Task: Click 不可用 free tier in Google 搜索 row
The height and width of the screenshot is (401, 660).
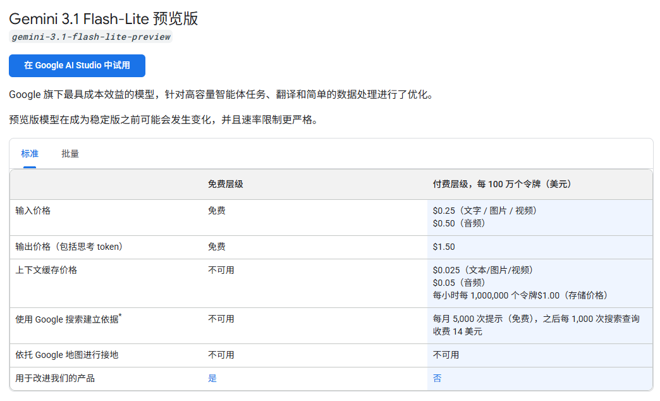Action: point(221,319)
